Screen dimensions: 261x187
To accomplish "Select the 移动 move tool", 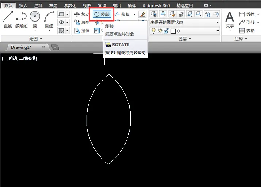I will tap(81, 14).
